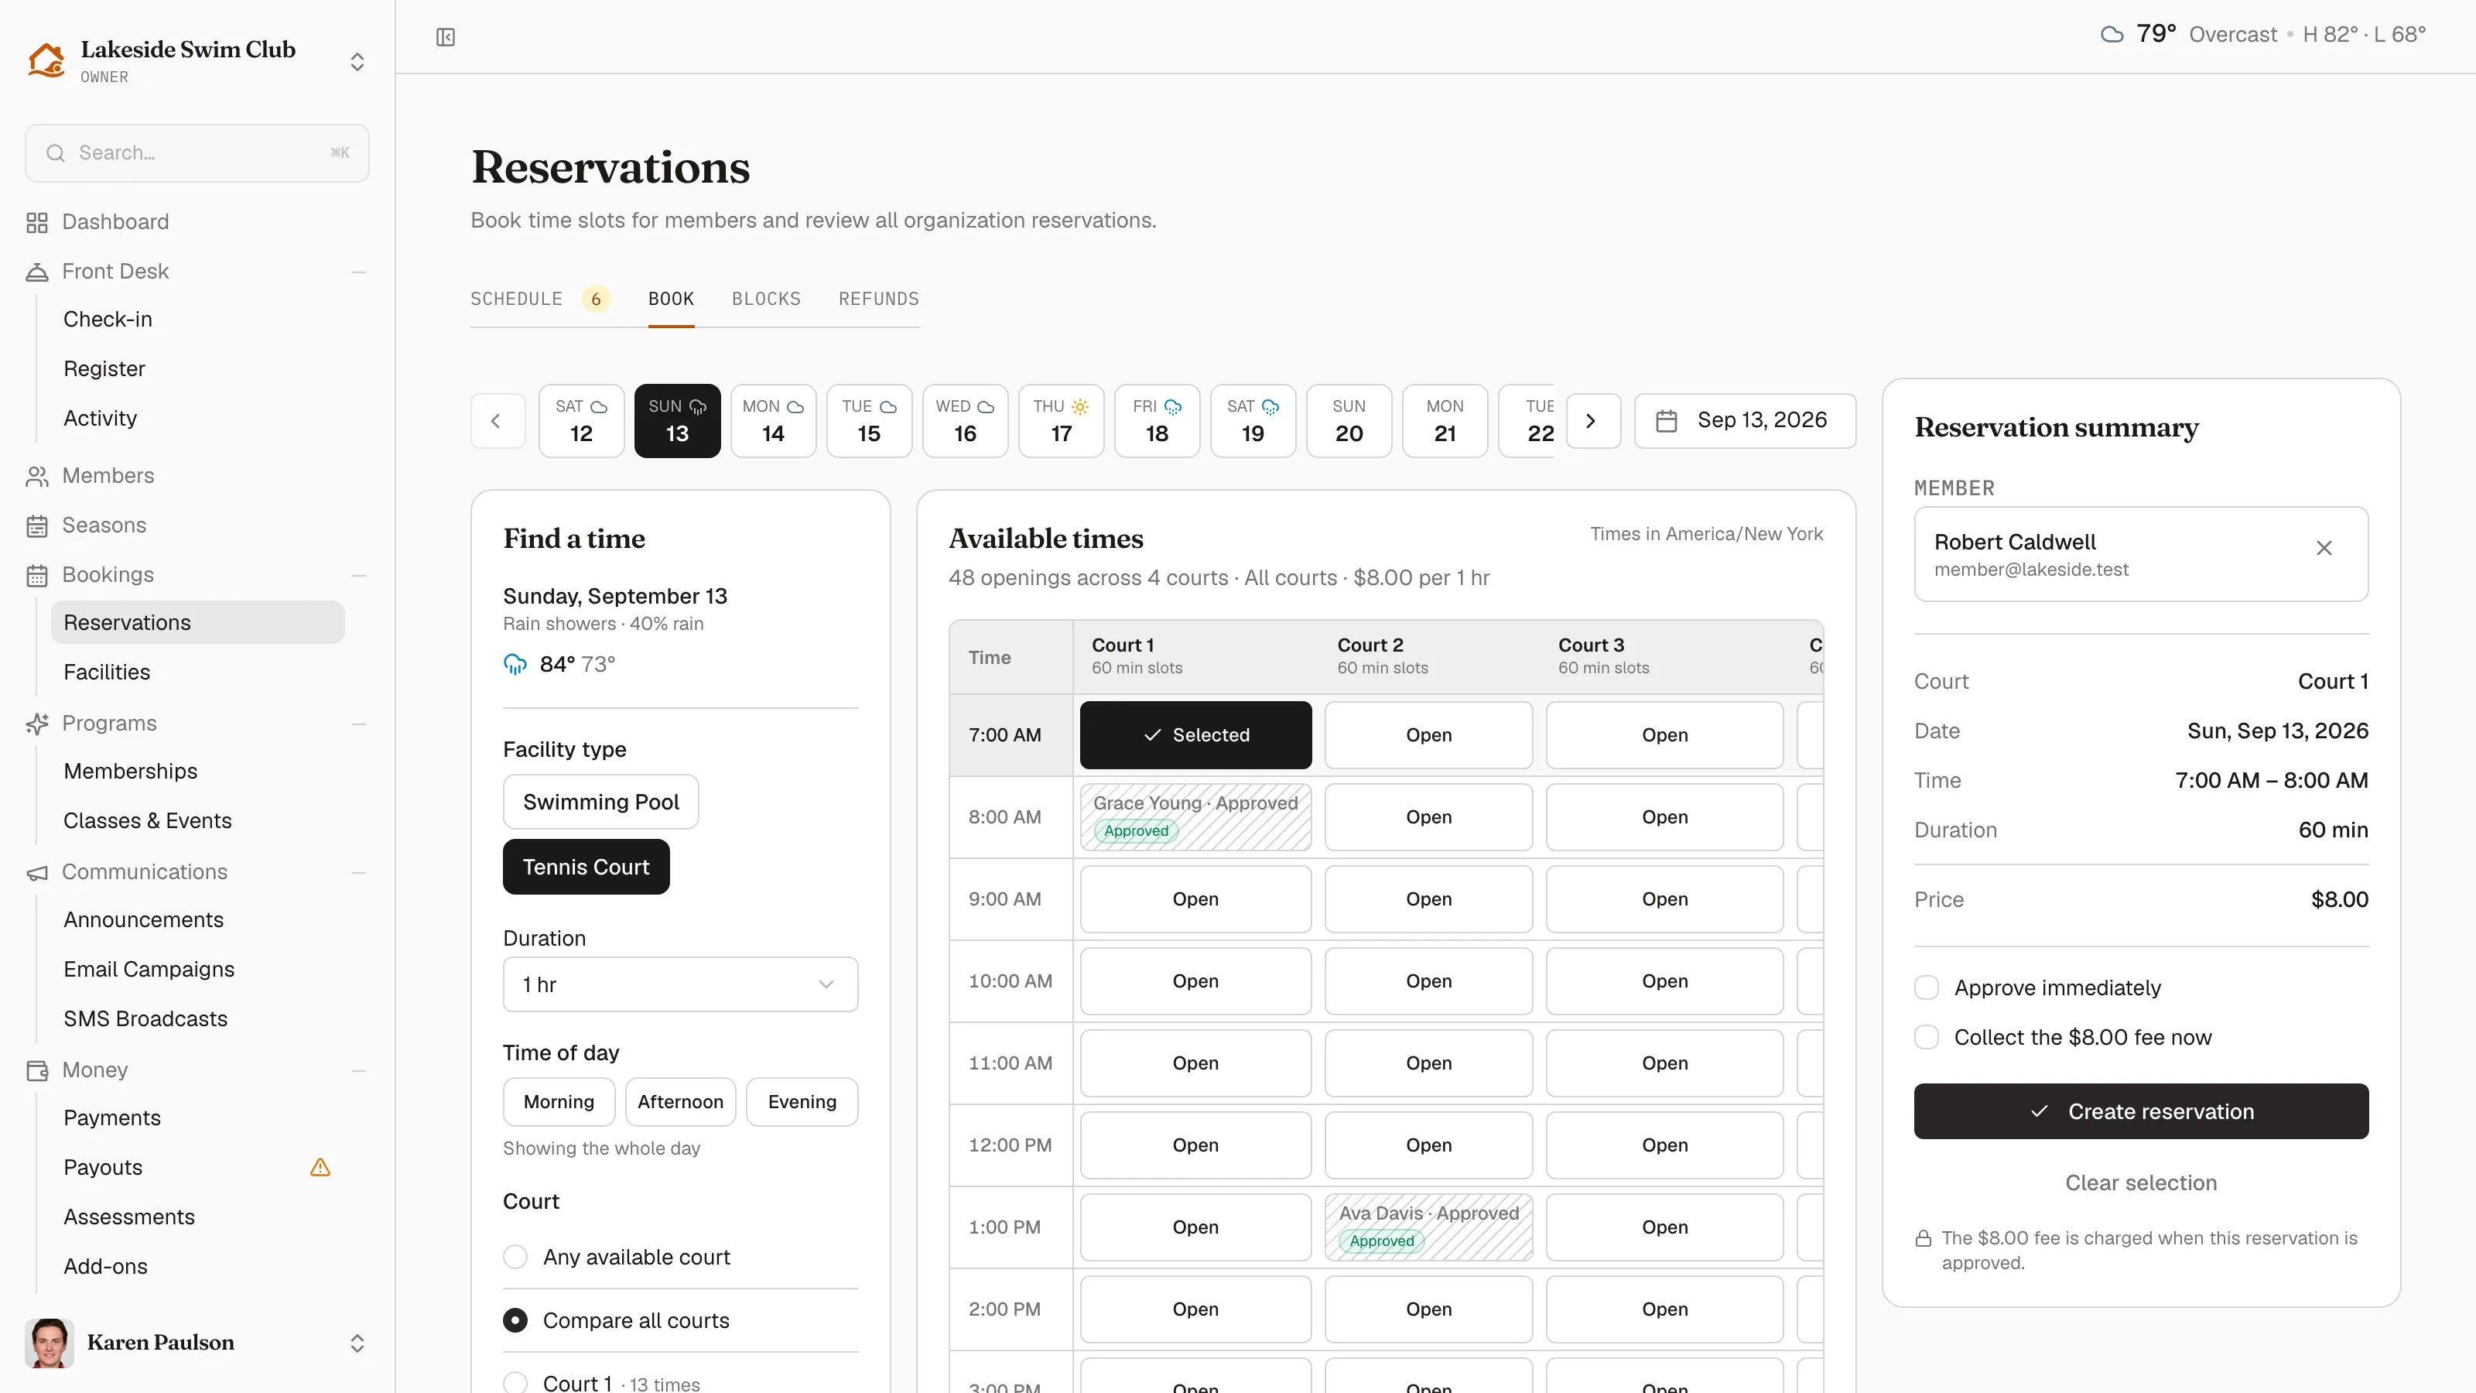2476x1393 pixels.
Task: Open the Sep 13, 2026 date picker
Action: coord(1745,420)
